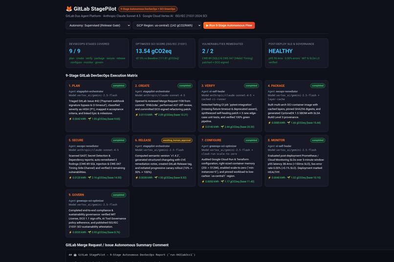Click the seedling carbon icon in PLAN card
Screen dimensions: 394x262
[89, 119]
